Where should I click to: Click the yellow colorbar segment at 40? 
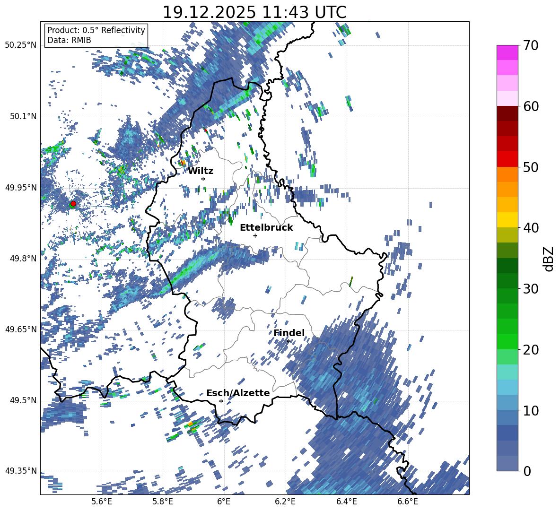tap(507, 220)
